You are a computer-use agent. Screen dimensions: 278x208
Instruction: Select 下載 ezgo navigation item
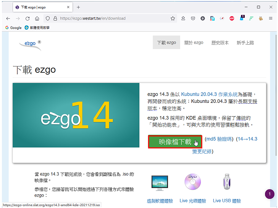[x=166, y=42]
